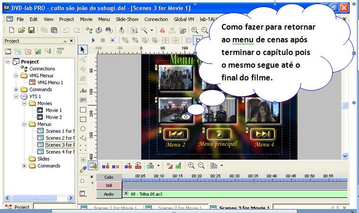Collapse the Movies folder
Screen dimensions: 359x213
point(24,103)
